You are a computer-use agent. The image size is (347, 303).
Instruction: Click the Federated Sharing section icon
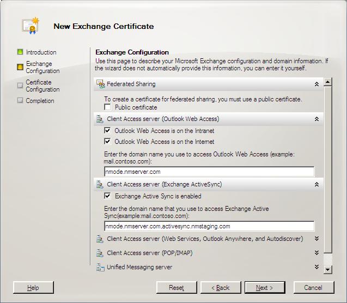coord(100,84)
